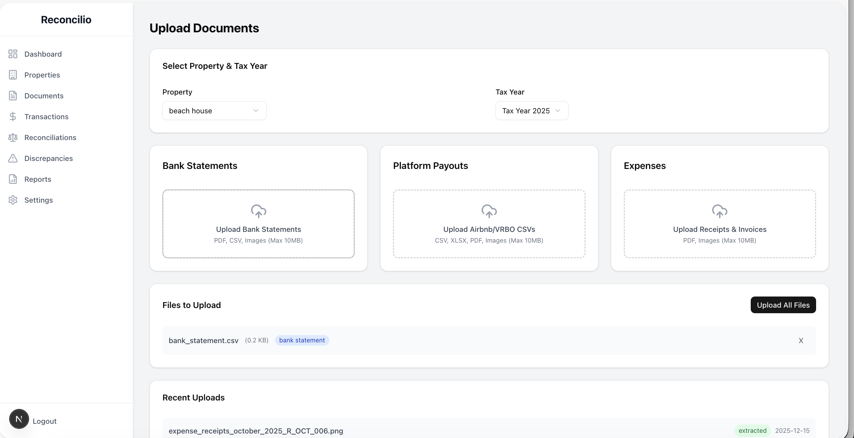Click the Upload Airbnb/VRBO CSVs drop zone

coord(489,224)
